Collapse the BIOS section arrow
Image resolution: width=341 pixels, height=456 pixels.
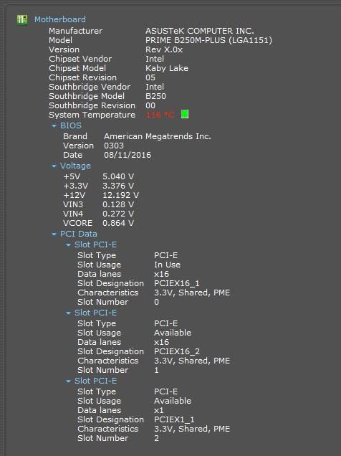54,126
